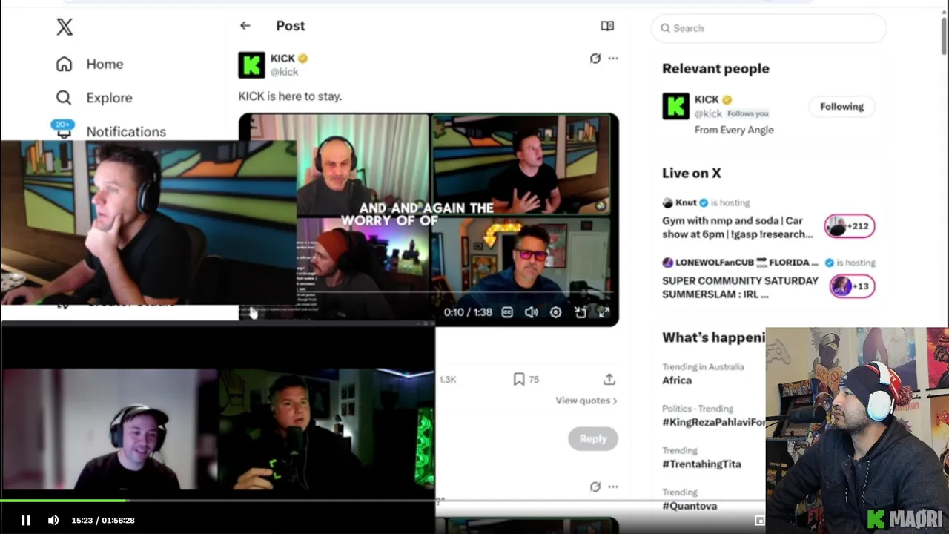Go back using the Post arrow
The image size is (949, 534).
coord(245,26)
